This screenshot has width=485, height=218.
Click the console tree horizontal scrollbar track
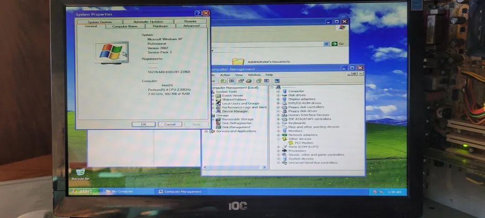coord(234,168)
